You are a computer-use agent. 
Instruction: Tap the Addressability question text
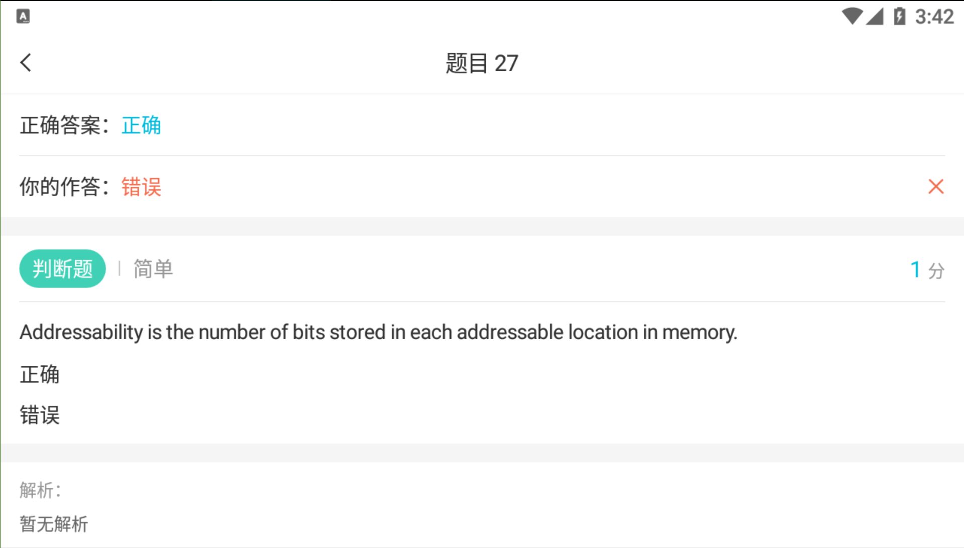click(x=378, y=332)
